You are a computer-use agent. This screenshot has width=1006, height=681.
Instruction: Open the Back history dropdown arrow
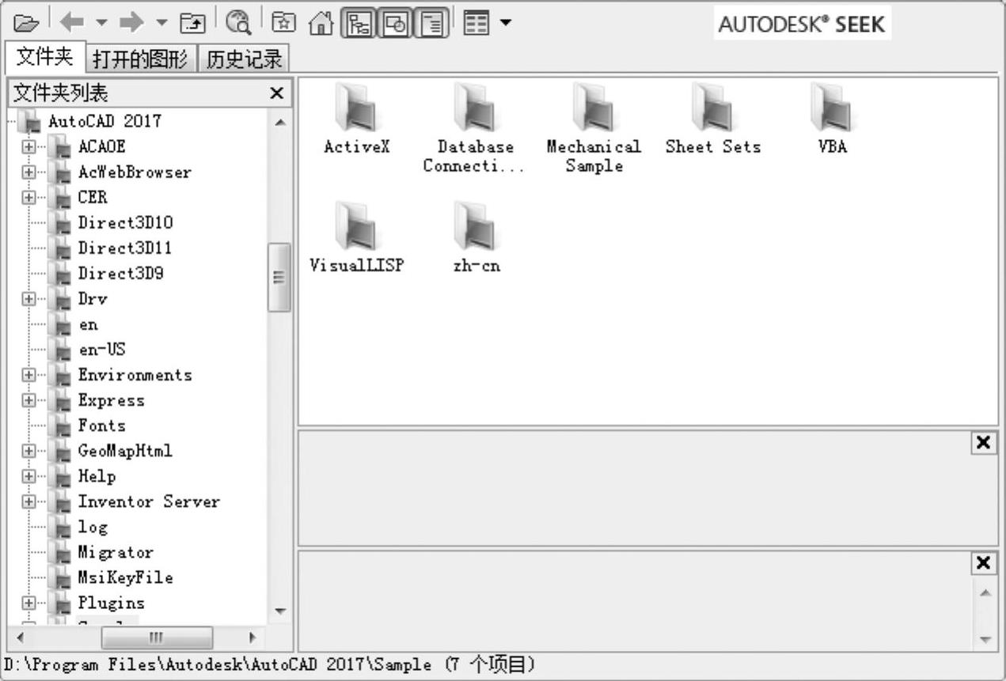101,23
